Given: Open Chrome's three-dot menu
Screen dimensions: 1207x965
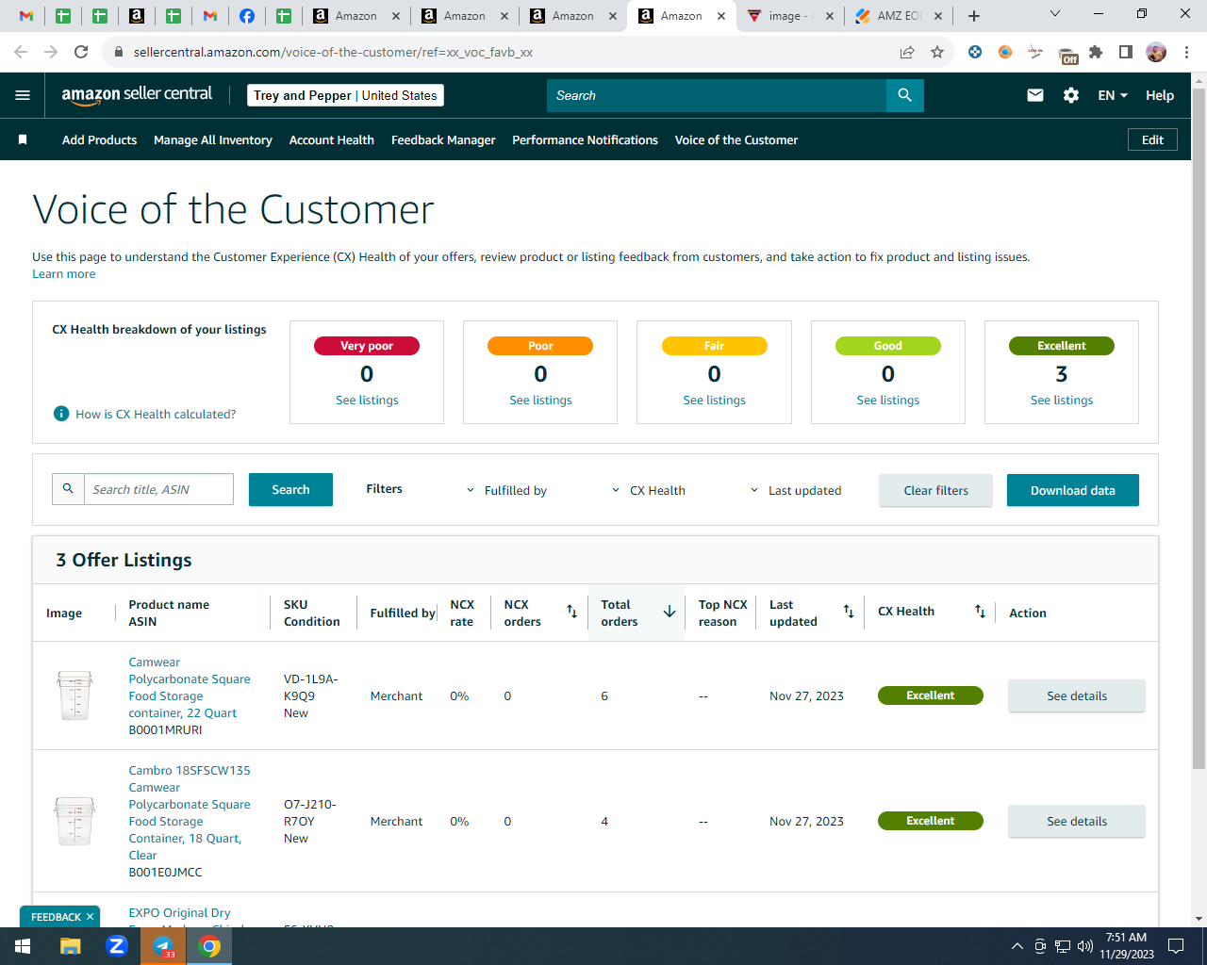Looking at the screenshot, I should click(x=1187, y=52).
